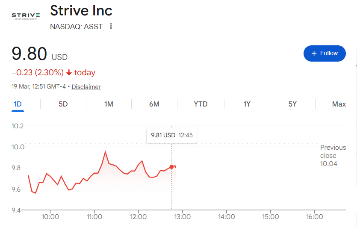Open the three-dot options menu beside ASST
The height and width of the screenshot is (228, 357).
pos(111,26)
